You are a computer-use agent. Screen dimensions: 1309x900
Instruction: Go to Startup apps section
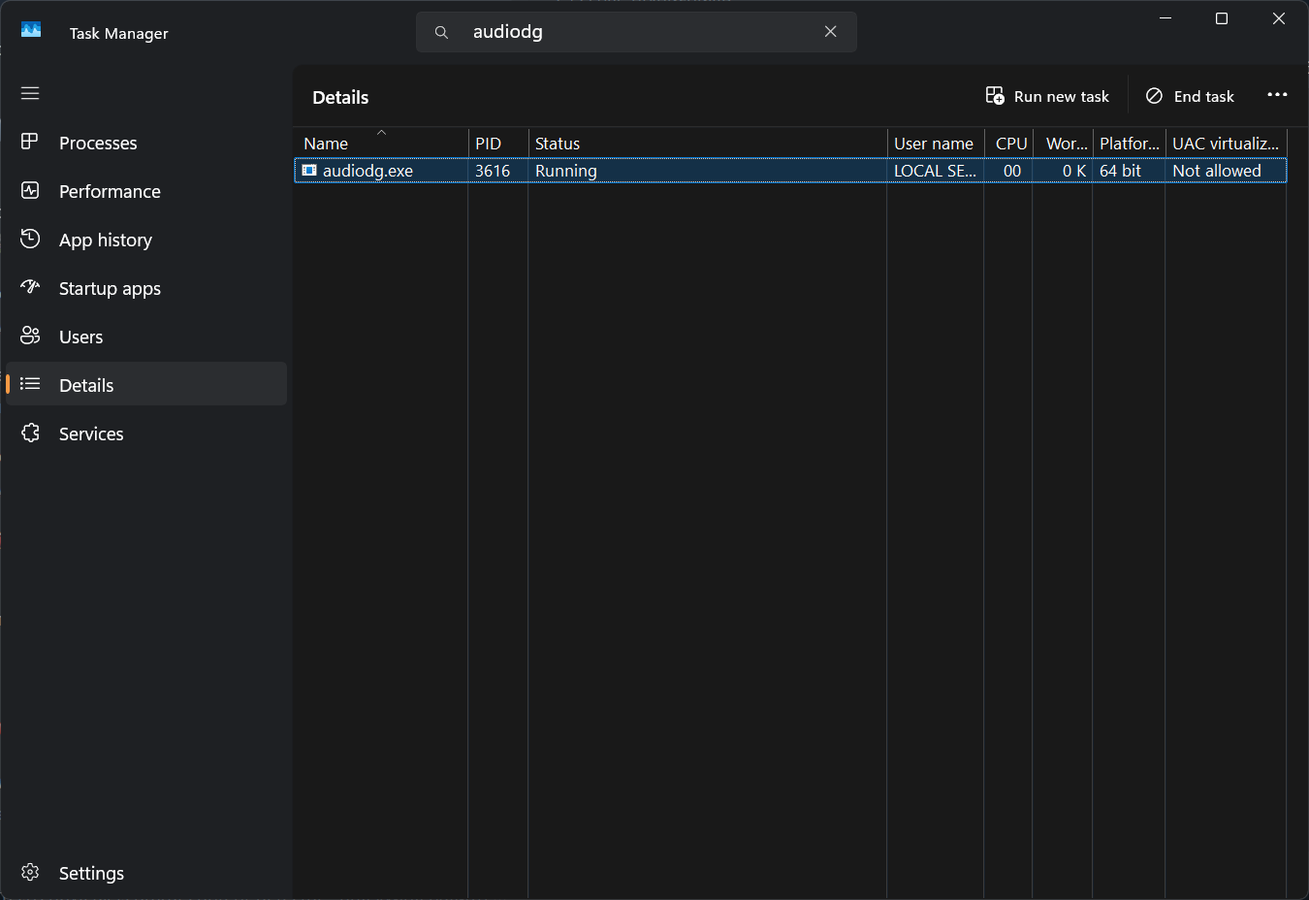pyautogui.click(x=109, y=288)
